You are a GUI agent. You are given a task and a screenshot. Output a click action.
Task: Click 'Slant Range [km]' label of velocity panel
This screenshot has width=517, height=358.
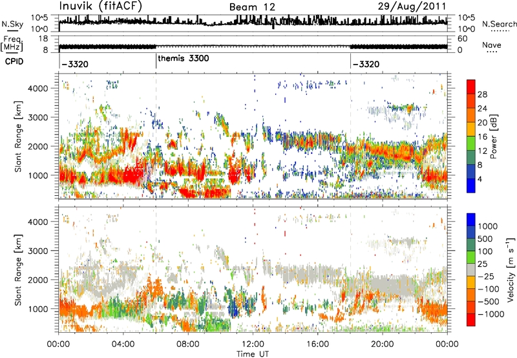pyautogui.click(x=18, y=269)
